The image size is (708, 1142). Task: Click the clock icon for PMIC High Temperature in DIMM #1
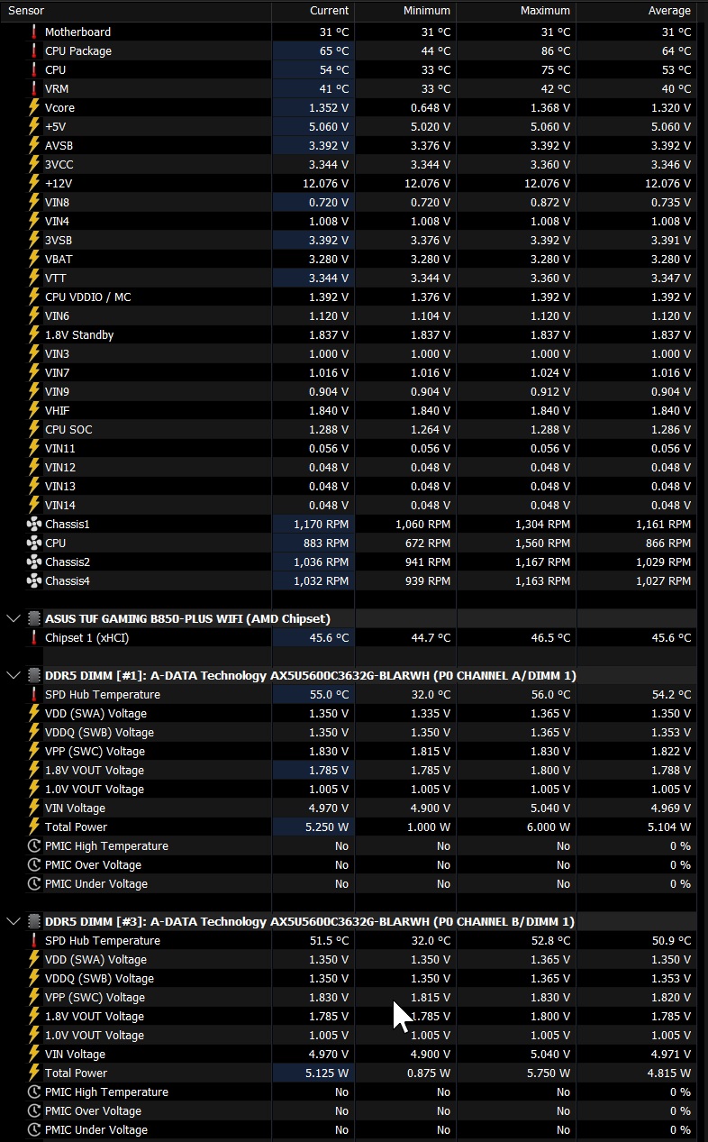pos(34,846)
